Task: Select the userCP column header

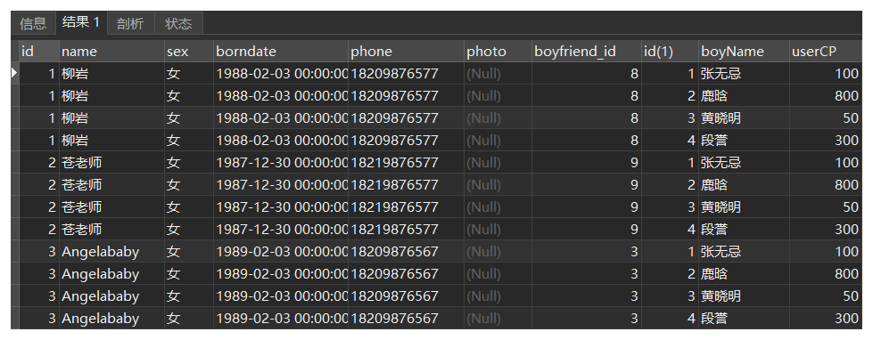Action: [x=825, y=51]
